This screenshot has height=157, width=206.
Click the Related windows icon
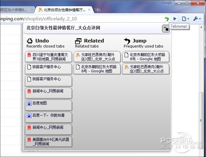tap(78, 41)
